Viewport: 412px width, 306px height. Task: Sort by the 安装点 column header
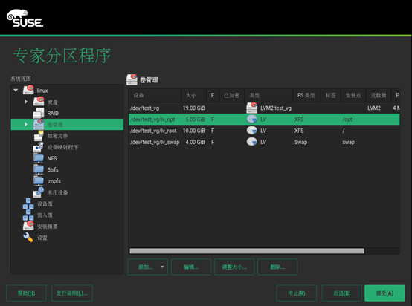[x=353, y=95]
